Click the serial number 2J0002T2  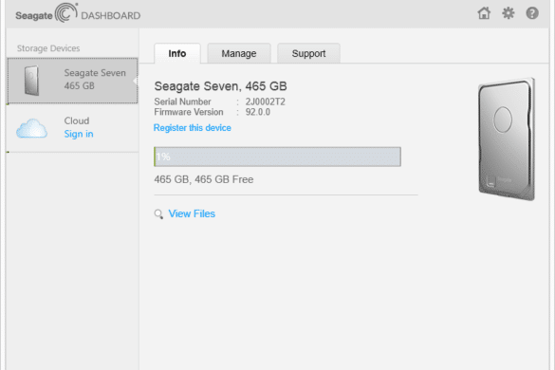pos(265,102)
